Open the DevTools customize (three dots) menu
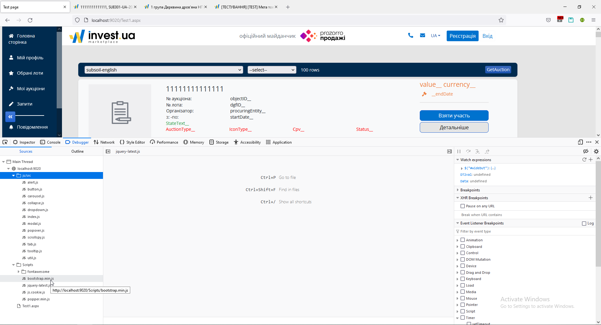The height and width of the screenshot is (325, 601). click(589, 142)
